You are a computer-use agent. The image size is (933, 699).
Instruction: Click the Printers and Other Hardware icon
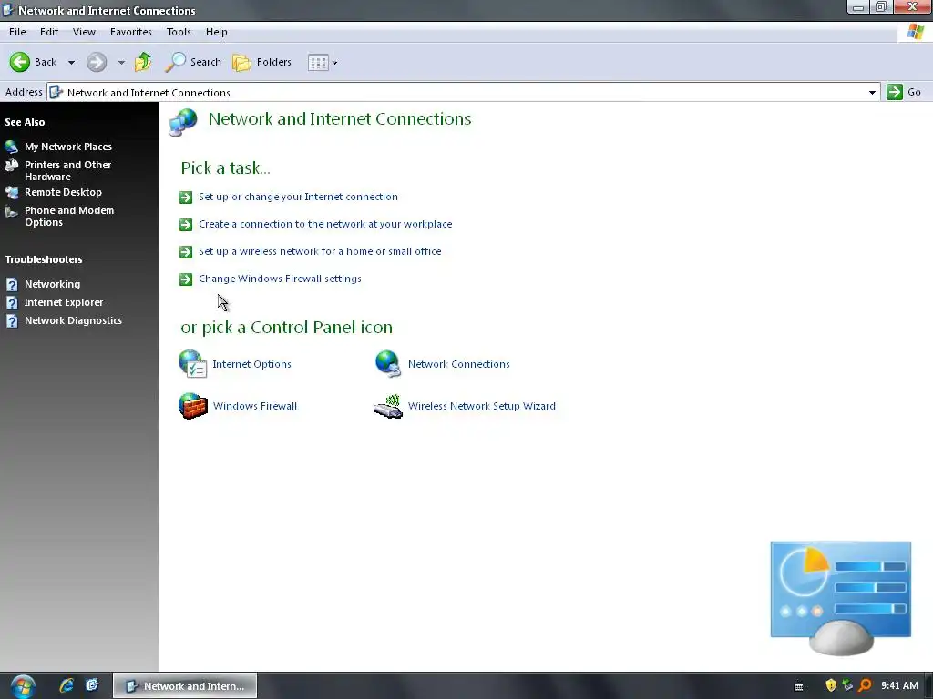(x=11, y=166)
